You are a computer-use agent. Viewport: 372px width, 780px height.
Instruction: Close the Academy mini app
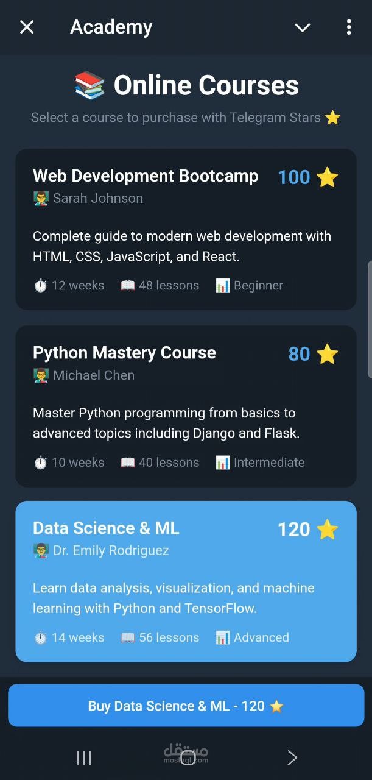click(x=27, y=27)
